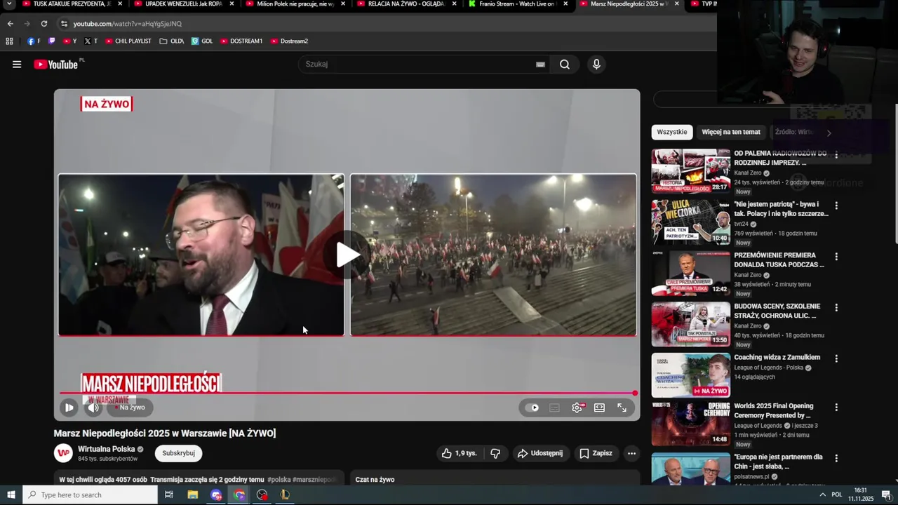Open options for Coaching widza z Zamulkiem
This screenshot has height=505, width=898.
point(836,358)
